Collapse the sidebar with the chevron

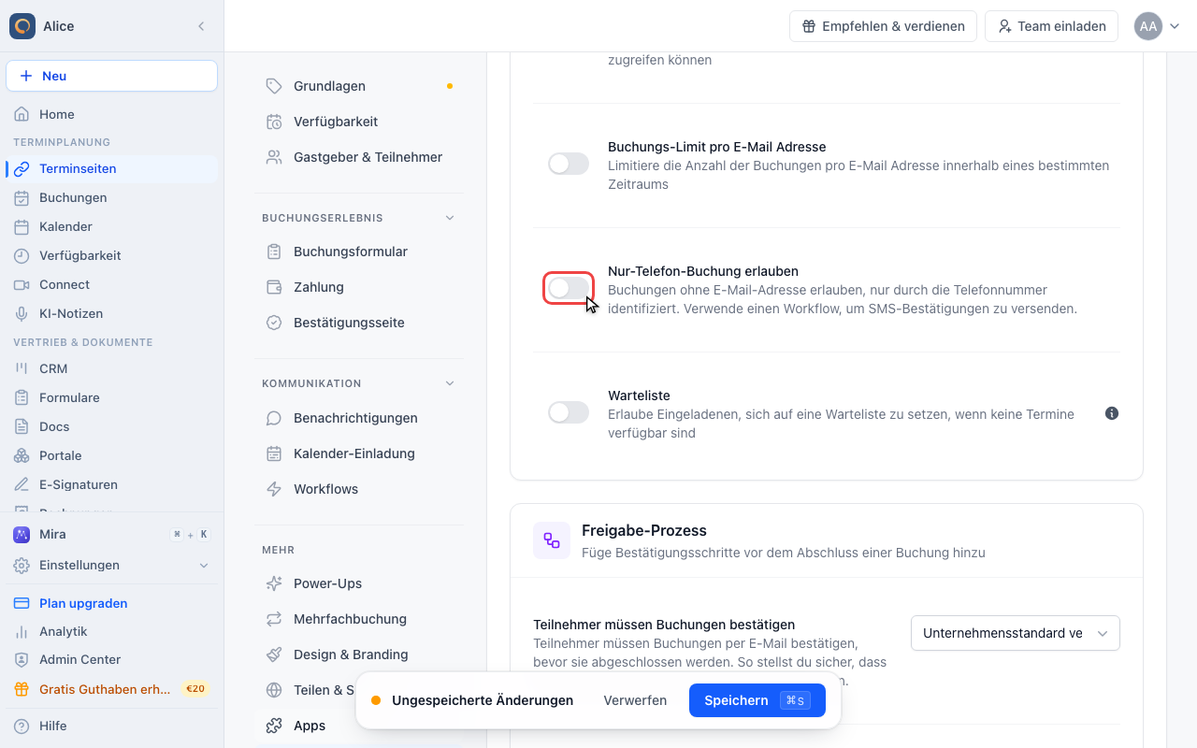(x=201, y=26)
